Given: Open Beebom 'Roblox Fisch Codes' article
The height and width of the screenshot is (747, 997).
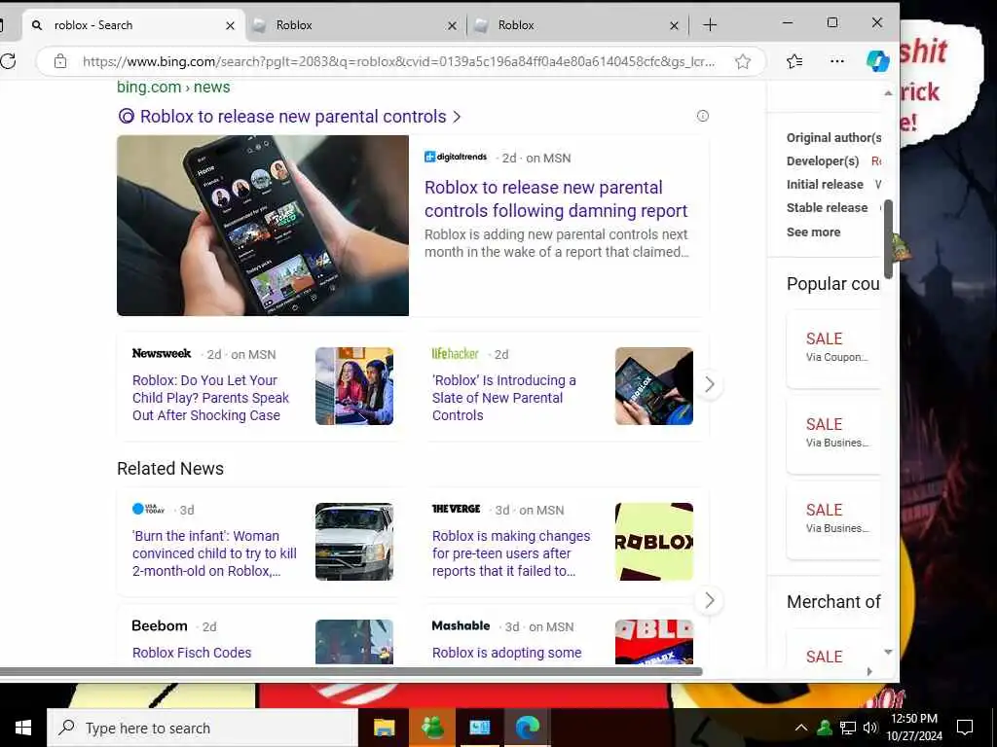Looking at the screenshot, I should [192, 653].
